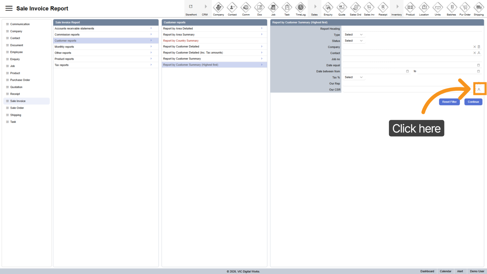Click the Continue button
This screenshot has height=274, width=487.
[x=473, y=102]
